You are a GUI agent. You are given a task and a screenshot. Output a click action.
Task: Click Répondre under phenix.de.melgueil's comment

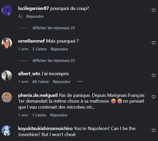point(59,115)
